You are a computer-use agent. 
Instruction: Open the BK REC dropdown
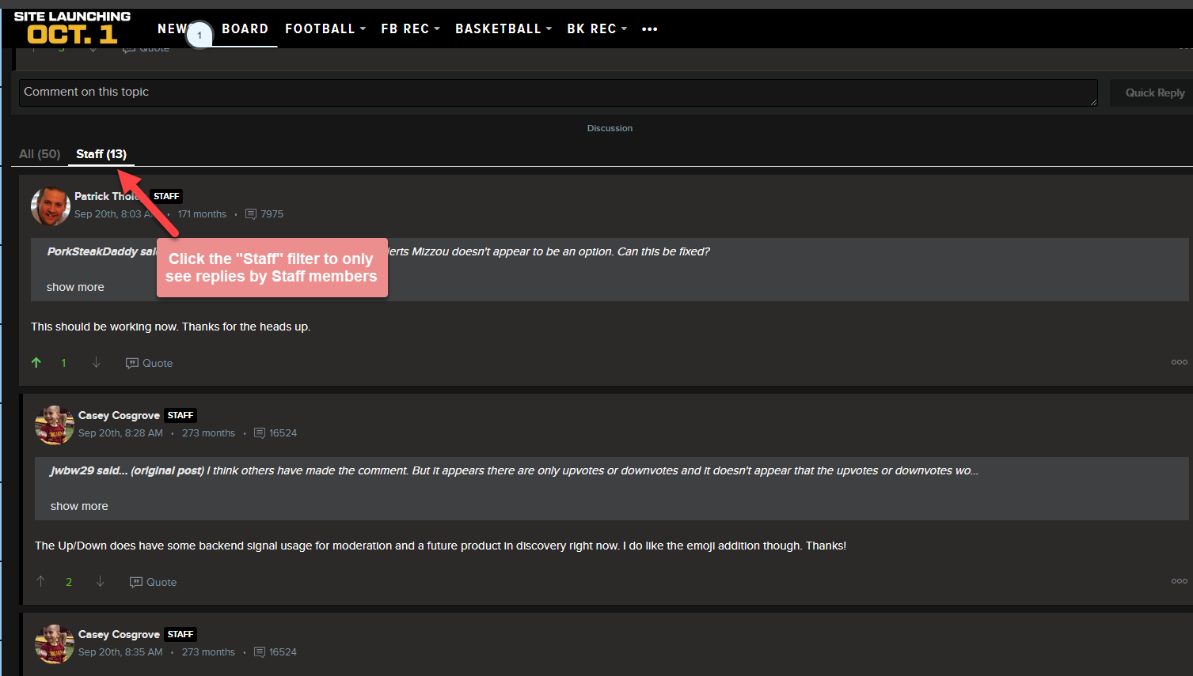point(595,28)
